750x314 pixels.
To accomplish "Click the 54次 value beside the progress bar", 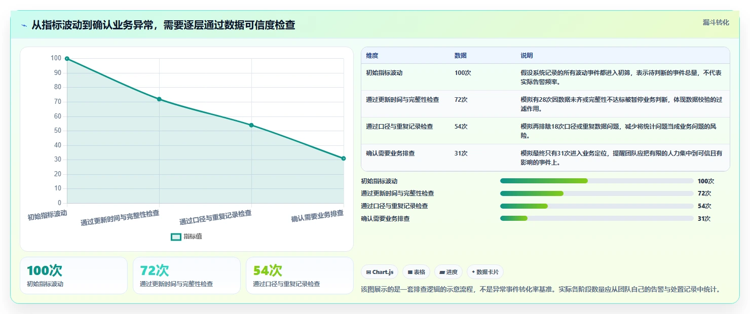I will pos(704,206).
